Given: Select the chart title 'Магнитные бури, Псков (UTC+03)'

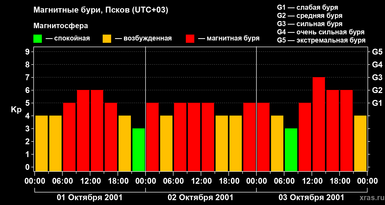Looking at the screenshot, I should pyautogui.click(x=101, y=10).
